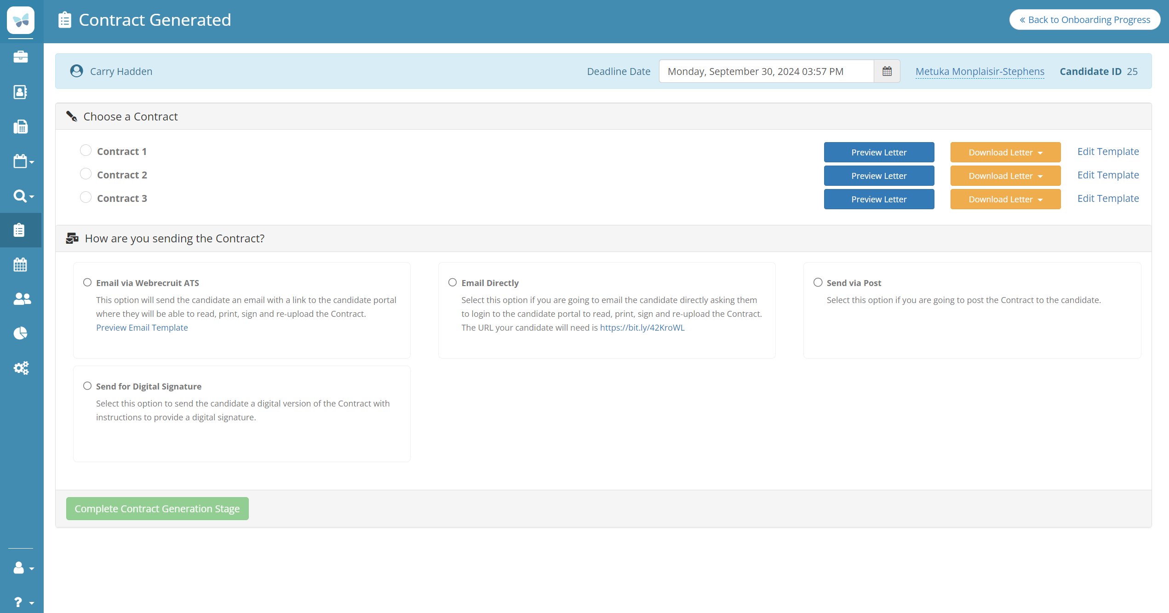Image resolution: width=1169 pixels, height=613 pixels.
Task: Click the group of people sidebar icon
Action: pos(22,299)
